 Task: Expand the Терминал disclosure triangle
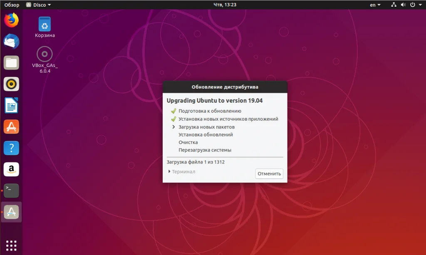click(169, 171)
